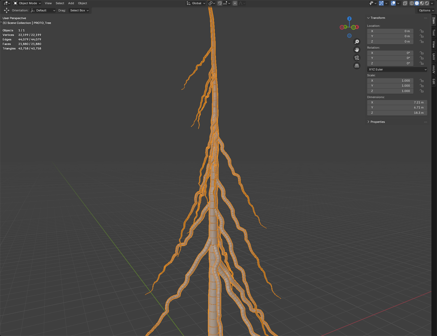The width and height of the screenshot is (437, 336).
Task: Toggle X-ray display mode
Action: point(405,3)
